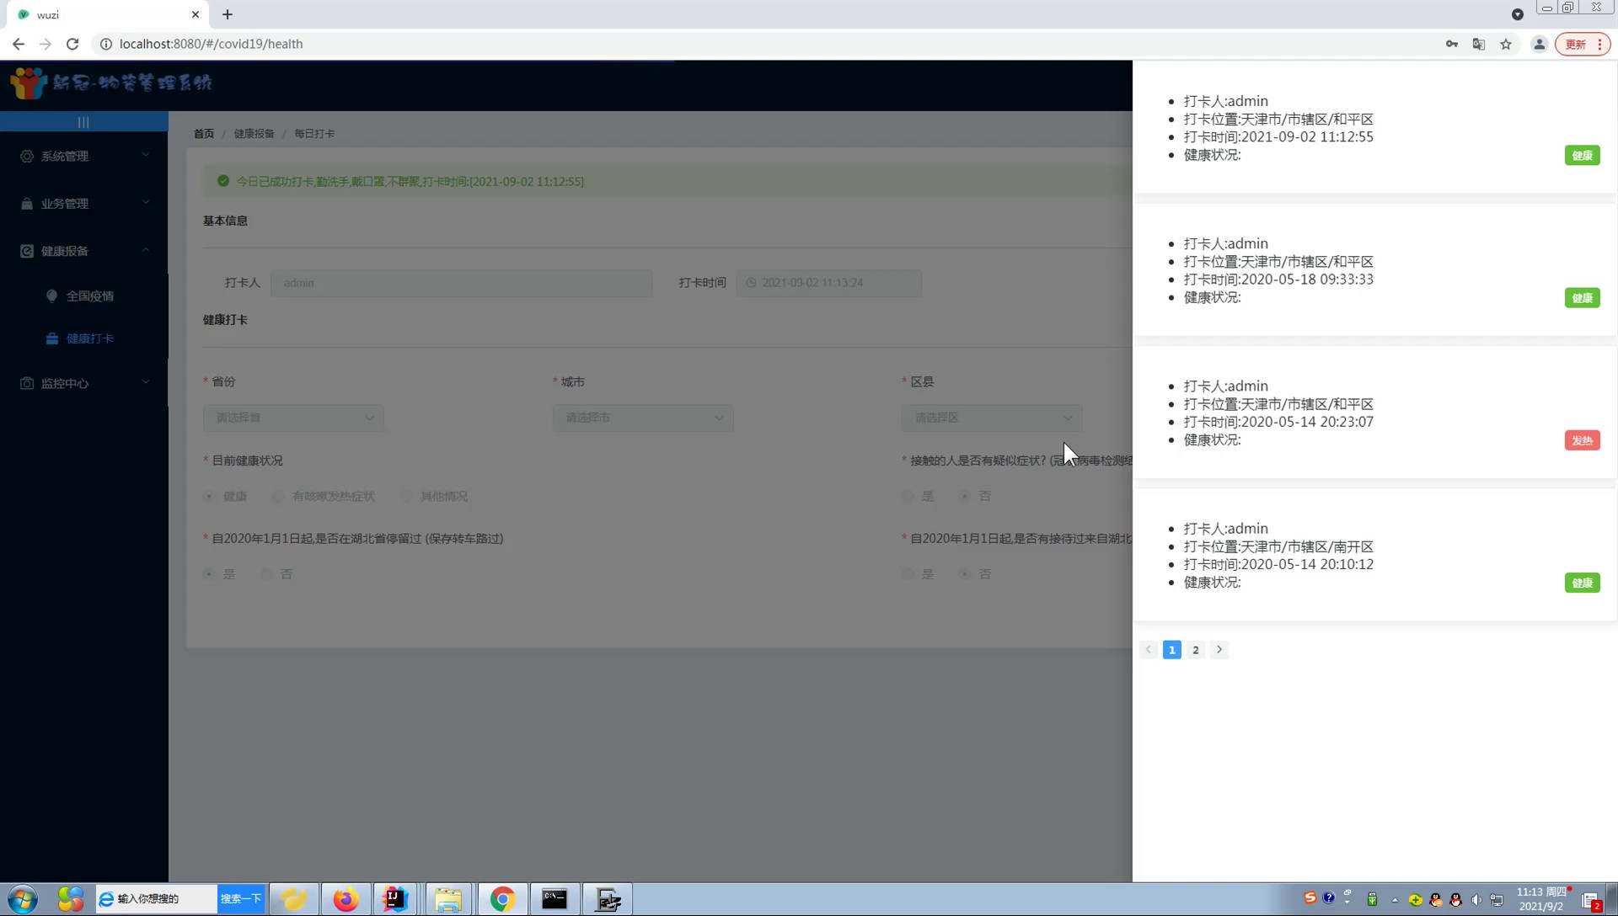Screen dimensions: 1618x916
Task: Open Firefox from the taskbar
Action: tap(346, 899)
